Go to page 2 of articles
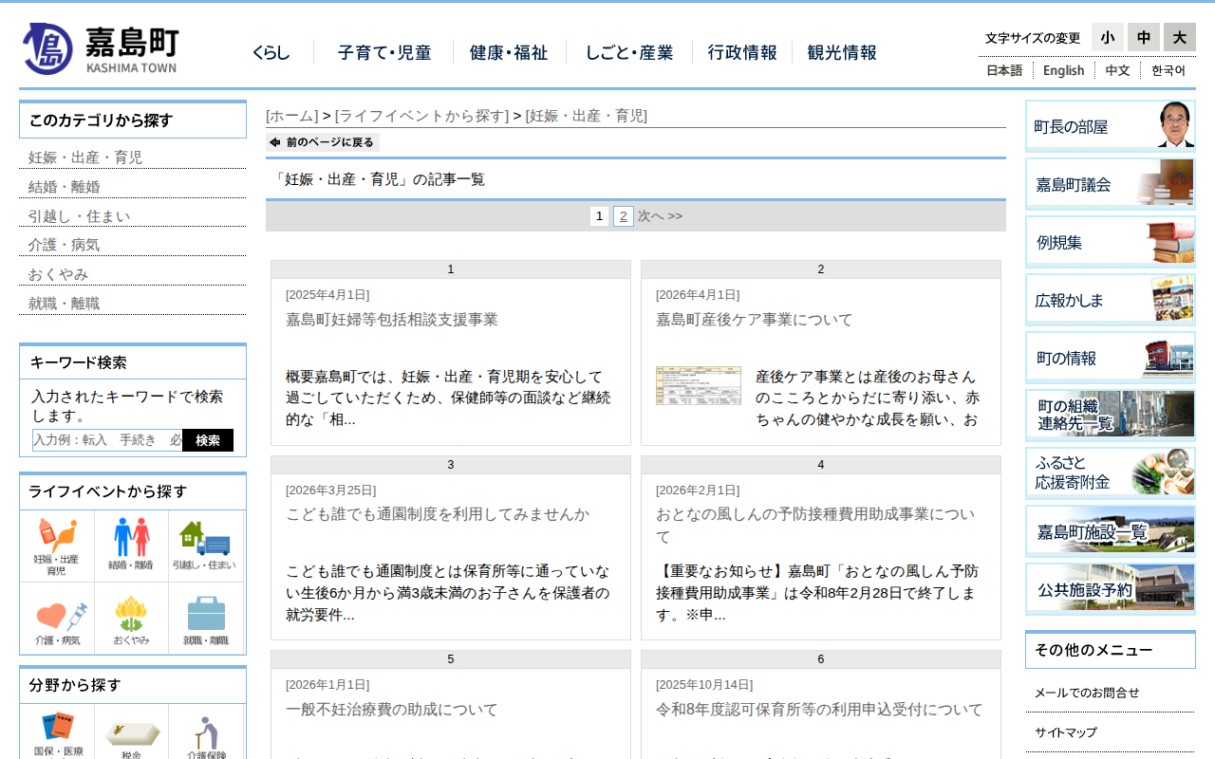The width and height of the screenshot is (1215, 759). [x=623, y=216]
